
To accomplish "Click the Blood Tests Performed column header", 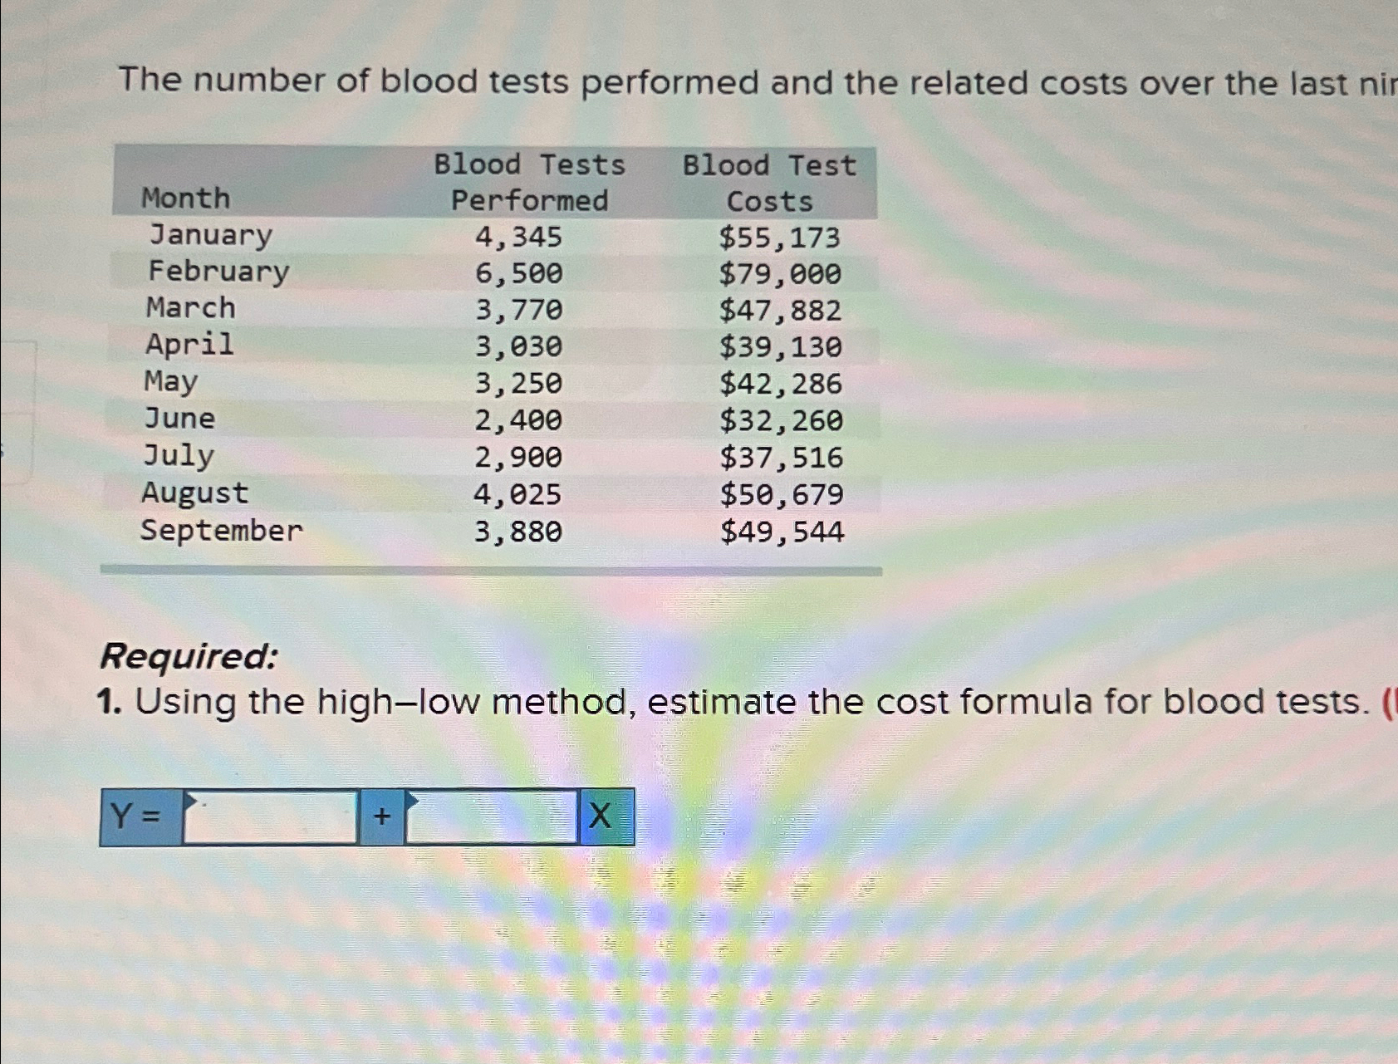I will [x=529, y=181].
